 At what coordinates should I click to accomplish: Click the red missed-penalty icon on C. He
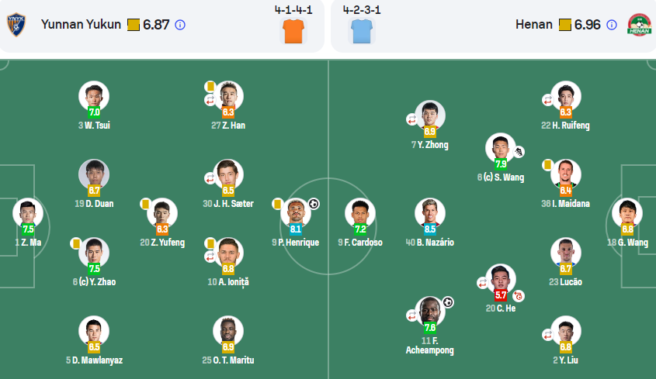519,296
